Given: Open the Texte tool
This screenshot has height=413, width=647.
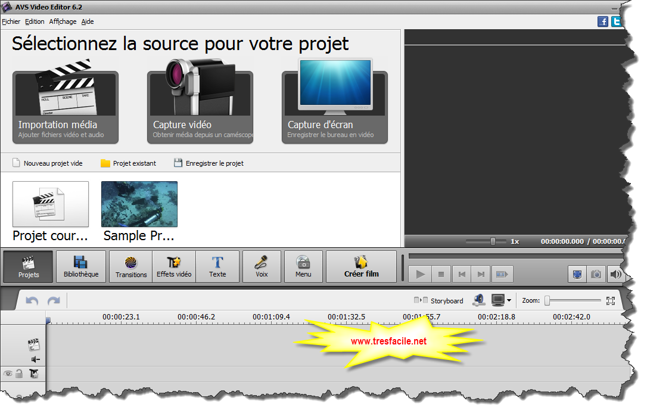Looking at the screenshot, I should click(x=217, y=267).
